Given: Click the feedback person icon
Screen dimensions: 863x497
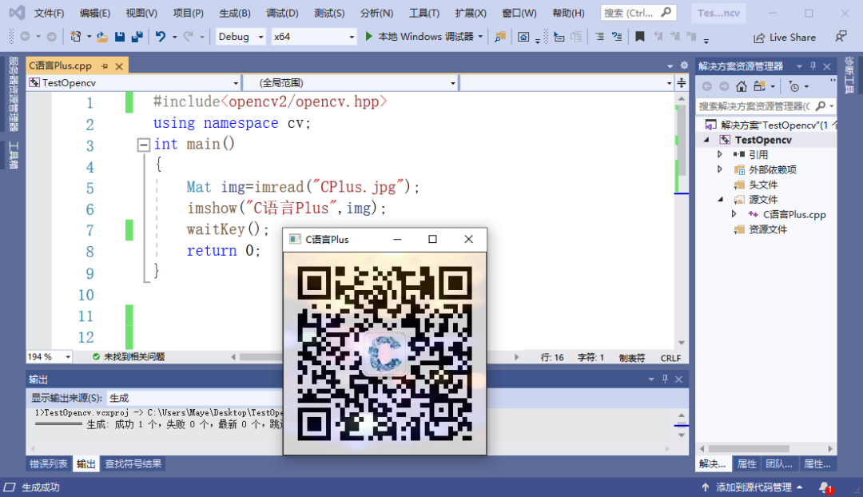Looking at the screenshot, I should tap(841, 37).
